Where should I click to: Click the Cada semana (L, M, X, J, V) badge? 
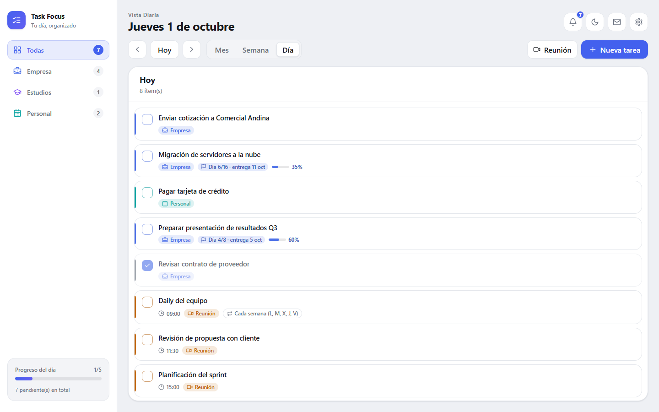click(263, 314)
